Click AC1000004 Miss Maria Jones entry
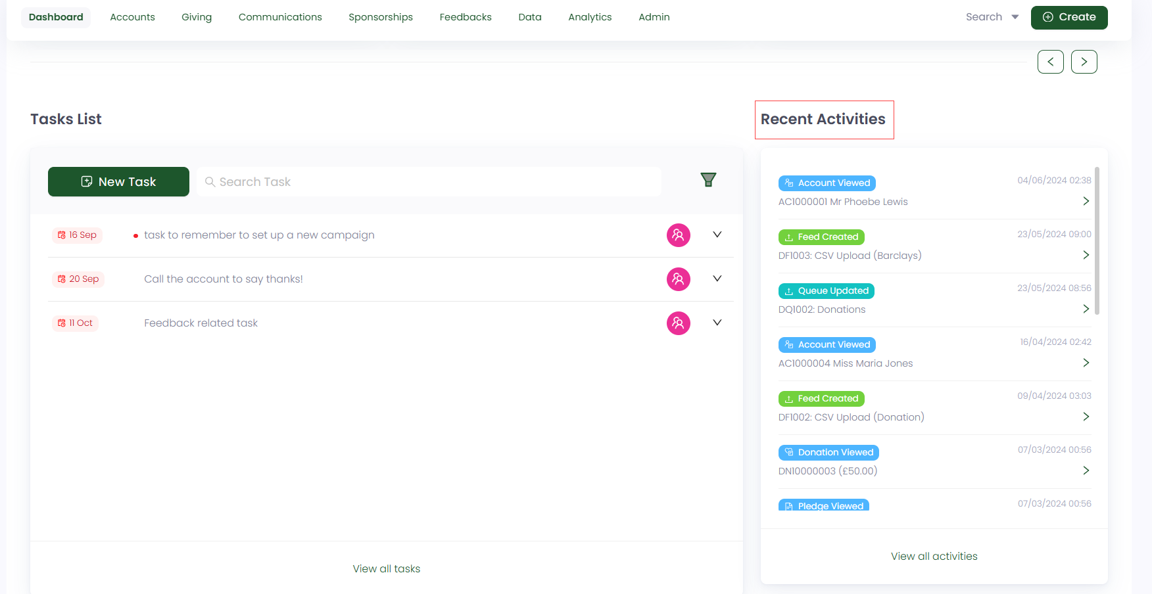The height and width of the screenshot is (594, 1152). tap(846, 363)
